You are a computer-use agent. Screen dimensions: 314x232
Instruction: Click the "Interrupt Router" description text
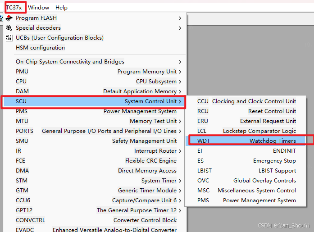coord(155,151)
